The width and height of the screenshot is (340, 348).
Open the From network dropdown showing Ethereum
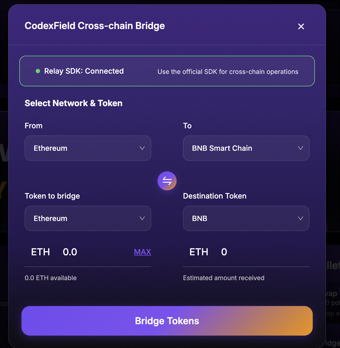[88, 148]
